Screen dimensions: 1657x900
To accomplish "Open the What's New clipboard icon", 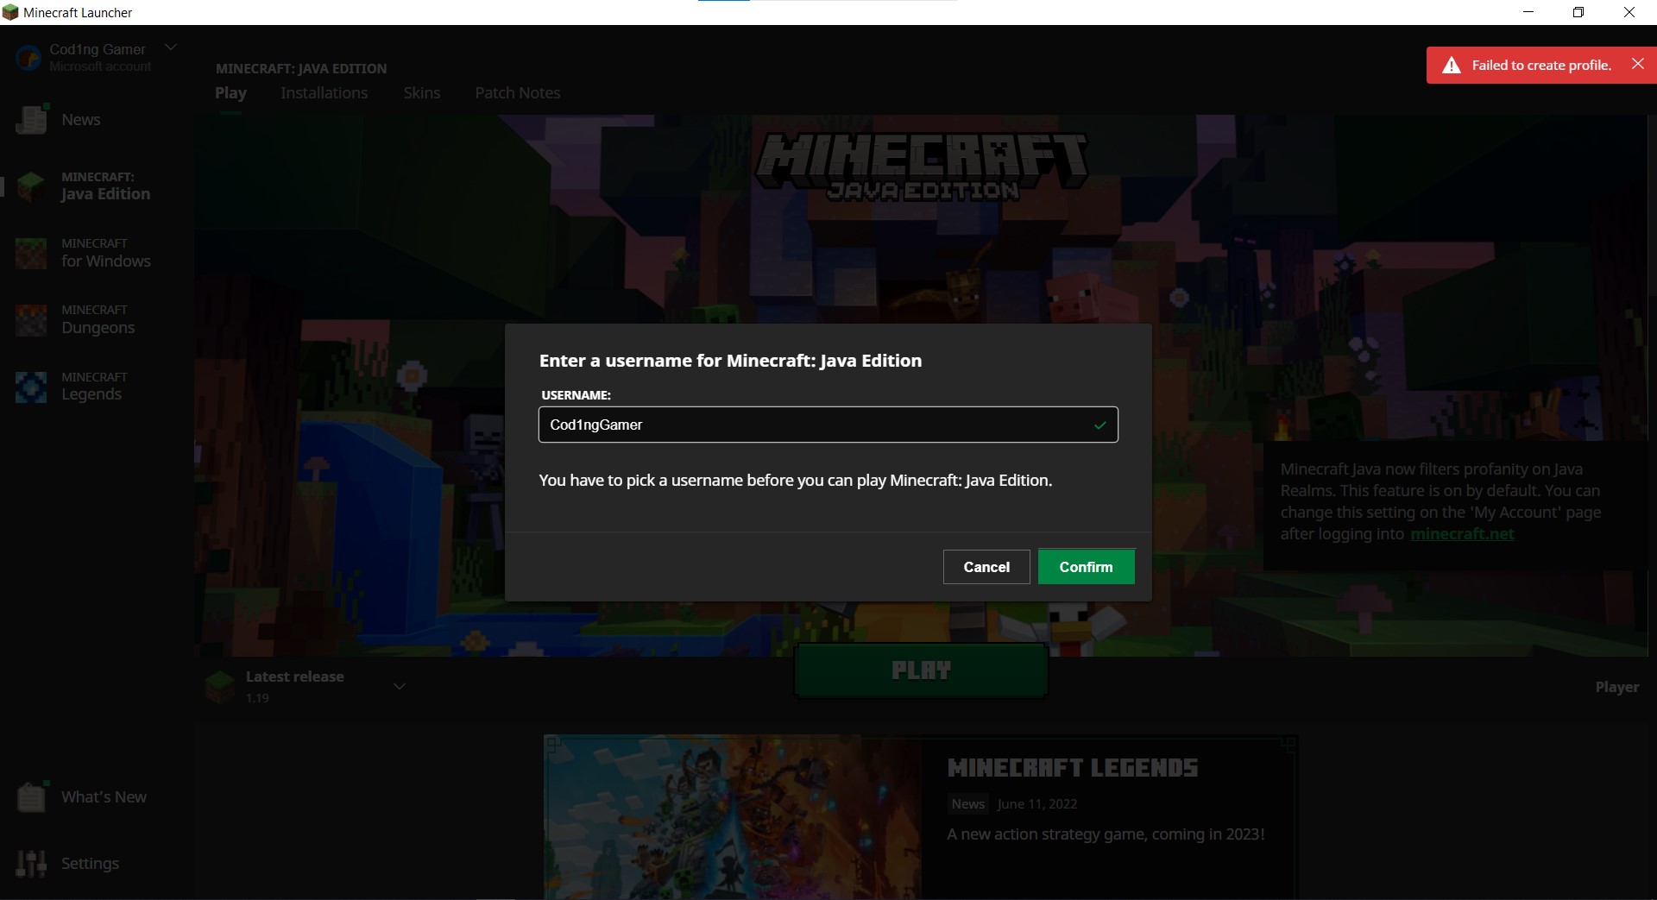I will (32, 796).
